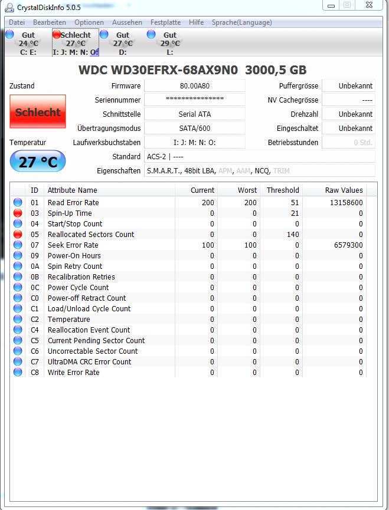Click the blue status icon for Seek Error Rate

(x=18, y=245)
